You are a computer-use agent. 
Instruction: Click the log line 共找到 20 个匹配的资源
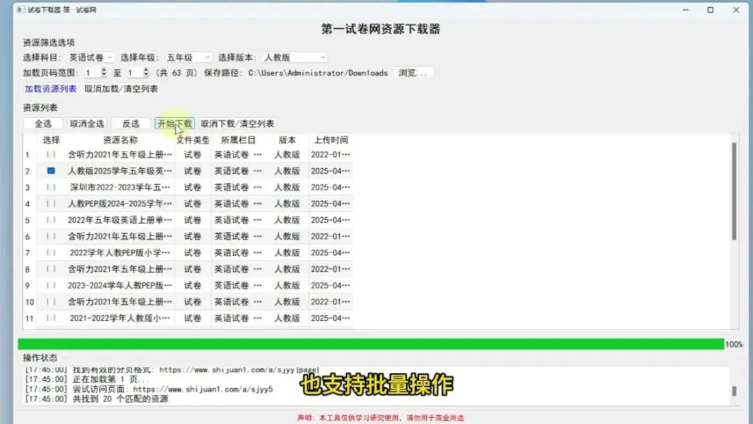pyautogui.click(x=96, y=399)
